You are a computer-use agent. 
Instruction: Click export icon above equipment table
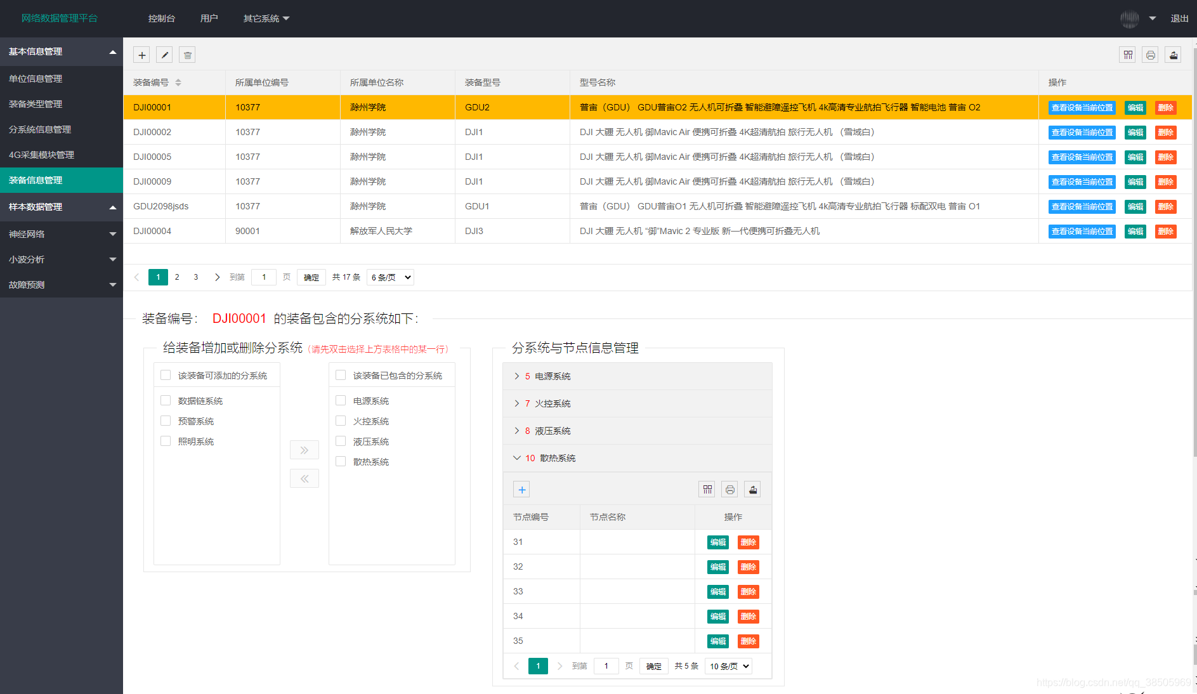click(x=1173, y=55)
